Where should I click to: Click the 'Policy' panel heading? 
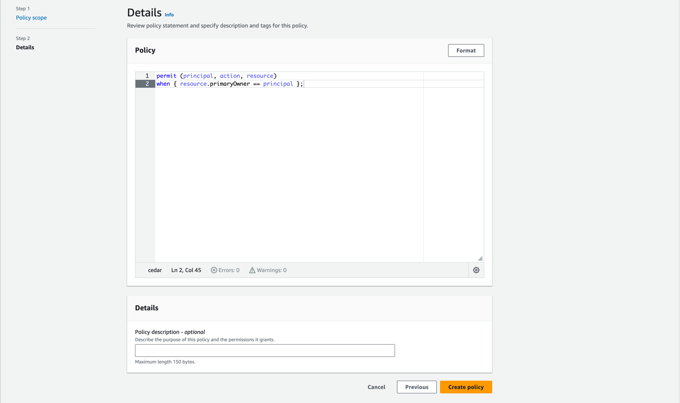(145, 50)
